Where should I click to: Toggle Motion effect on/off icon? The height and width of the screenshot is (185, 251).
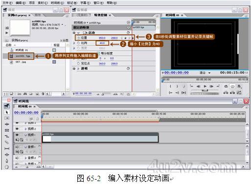click(74, 33)
